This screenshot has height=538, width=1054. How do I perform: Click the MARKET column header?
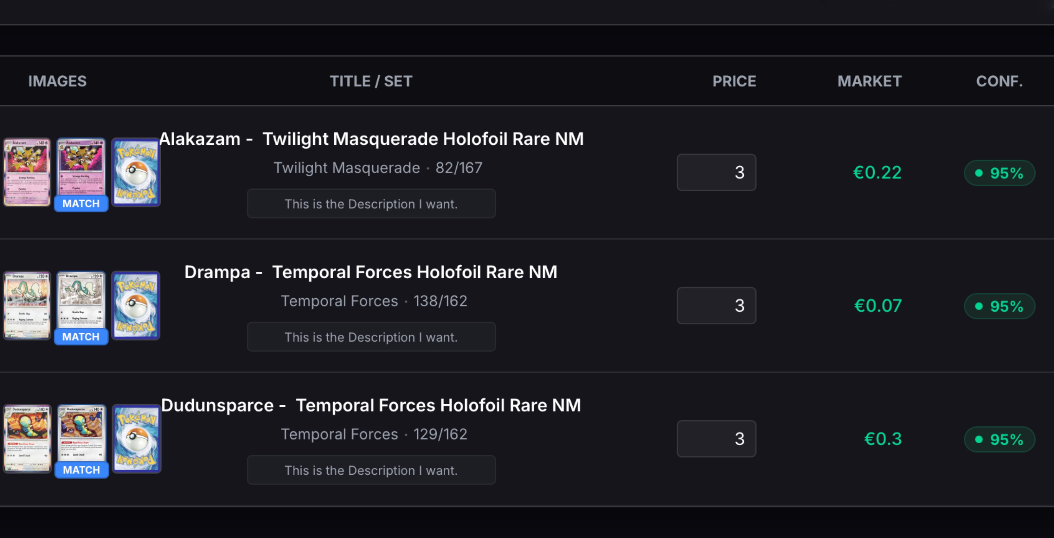click(x=869, y=81)
